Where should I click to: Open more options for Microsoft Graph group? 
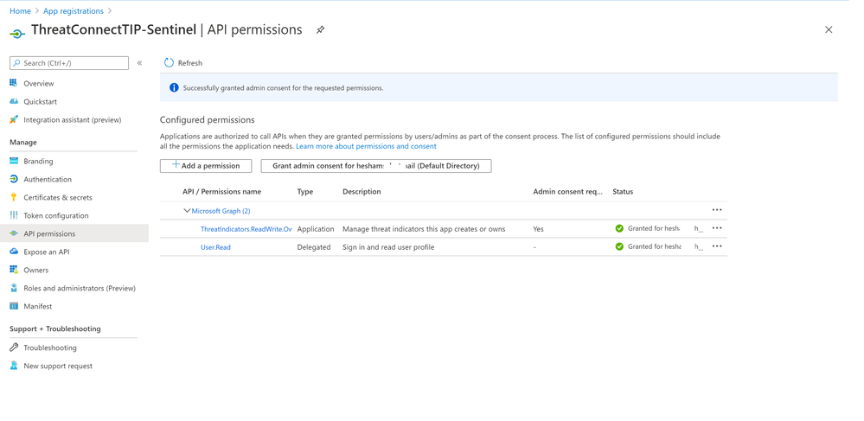coord(716,210)
